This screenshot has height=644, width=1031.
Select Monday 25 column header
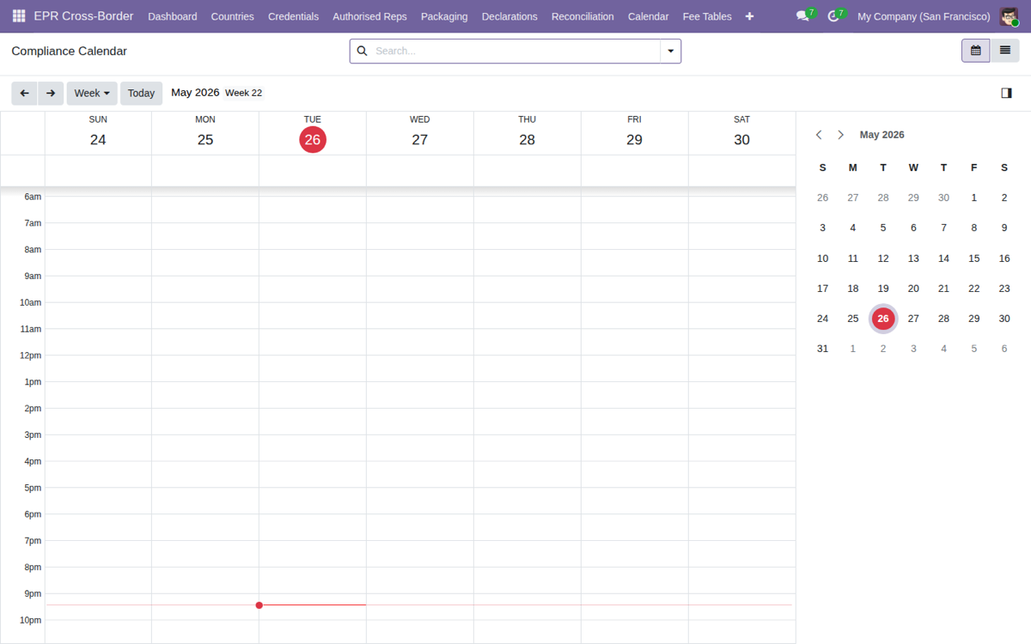[205, 133]
